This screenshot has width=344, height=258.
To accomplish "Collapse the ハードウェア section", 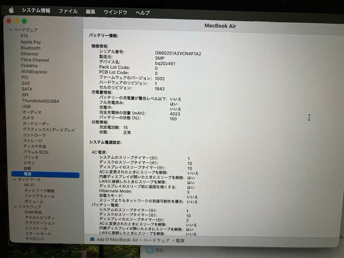I will click(x=10, y=30).
